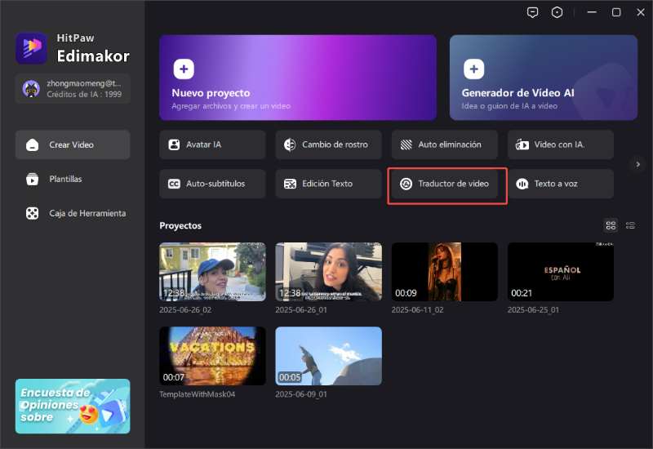
Task: Click the Cambio de rostro face icon
Action: point(290,144)
